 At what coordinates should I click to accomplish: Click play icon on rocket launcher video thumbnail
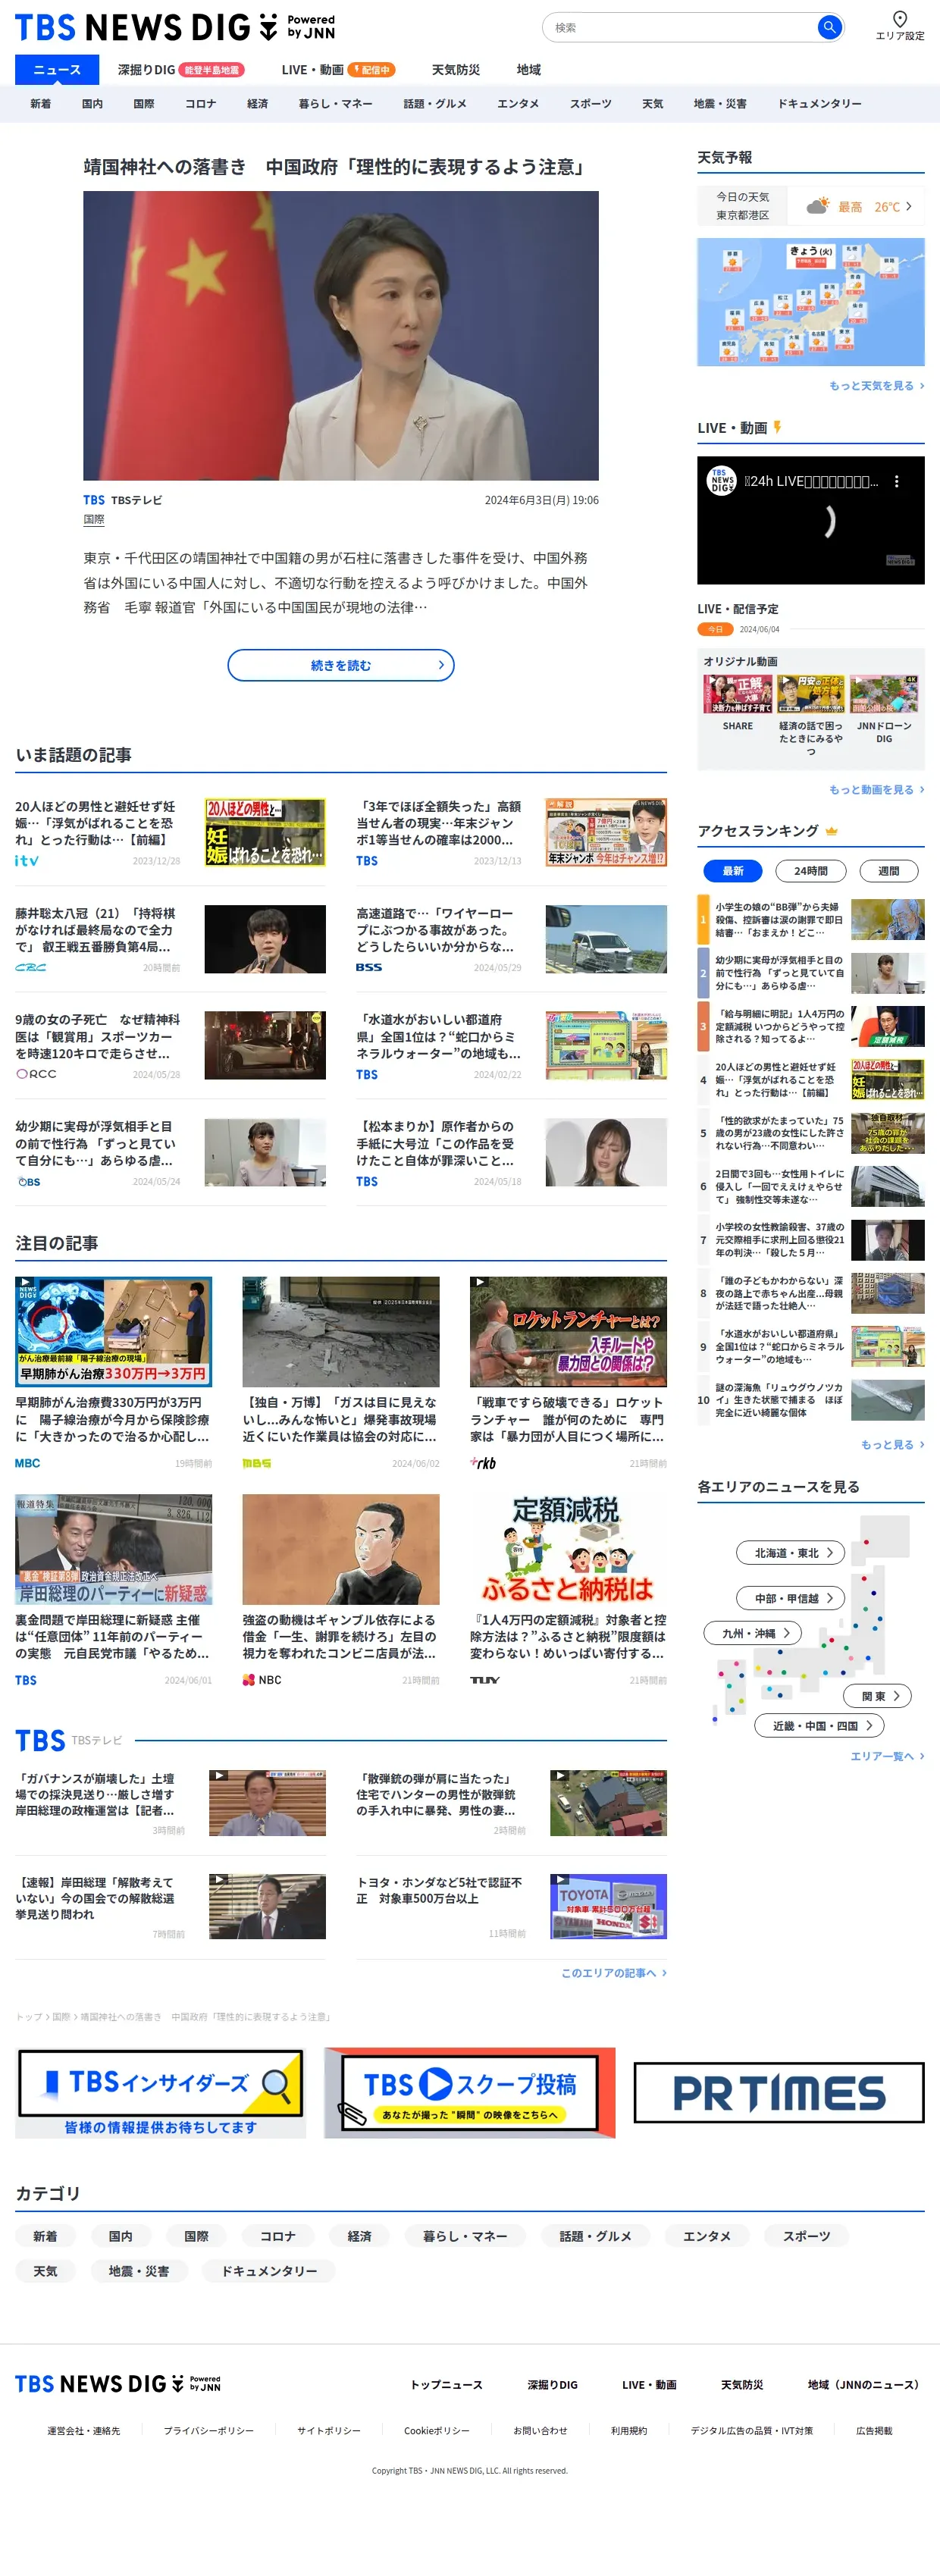point(480,1282)
